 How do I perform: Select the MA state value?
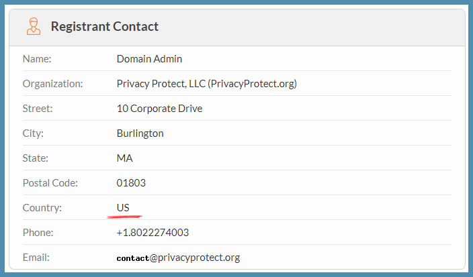pos(124,158)
